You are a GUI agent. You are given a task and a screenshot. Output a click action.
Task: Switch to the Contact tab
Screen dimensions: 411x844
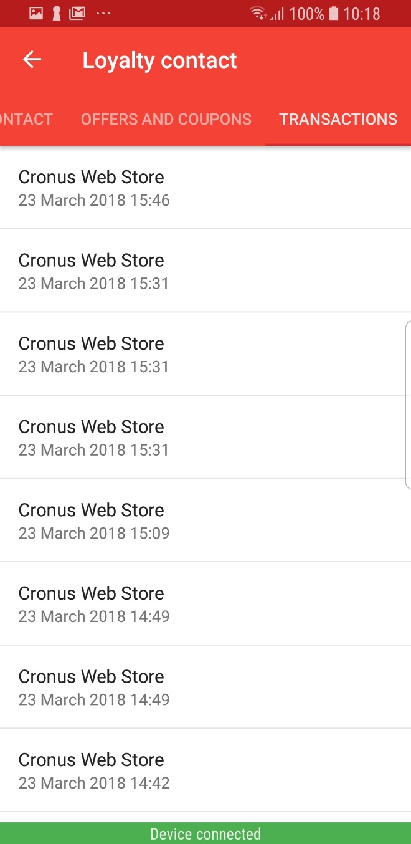(26, 119)
